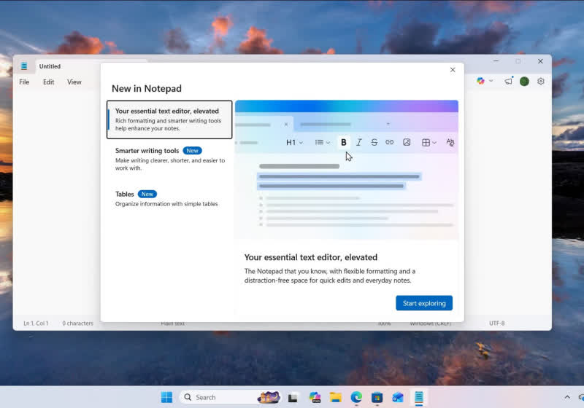584x408 pixels.
Task: Open File Explorer from the taskbar
Action: click(335, 397)
